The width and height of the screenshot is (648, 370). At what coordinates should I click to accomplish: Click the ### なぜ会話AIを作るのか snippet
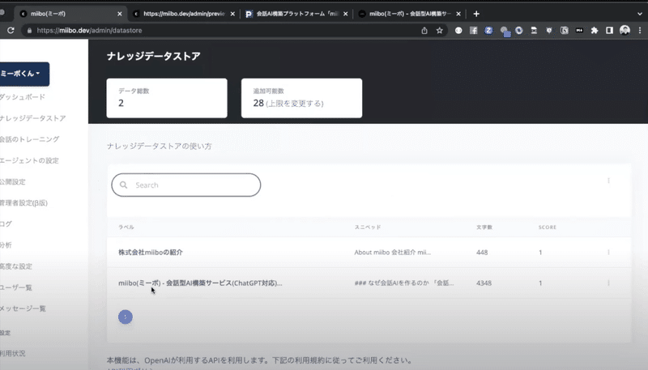tap(403, 283)
